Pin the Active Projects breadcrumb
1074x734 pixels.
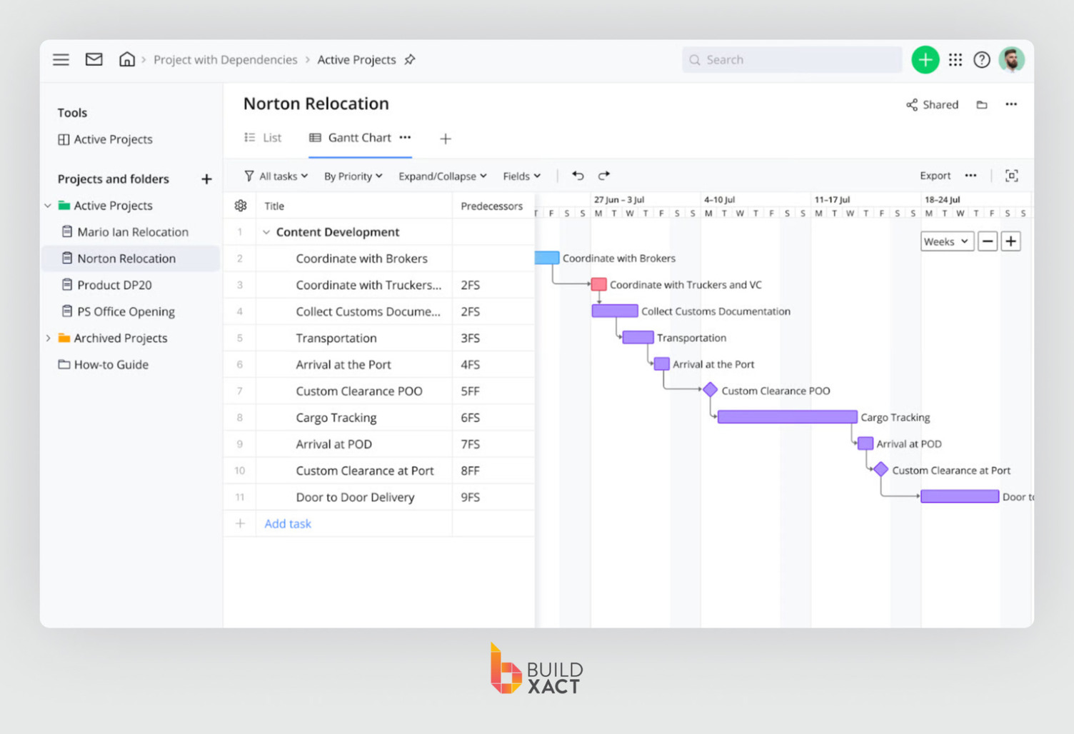(410, 59)
